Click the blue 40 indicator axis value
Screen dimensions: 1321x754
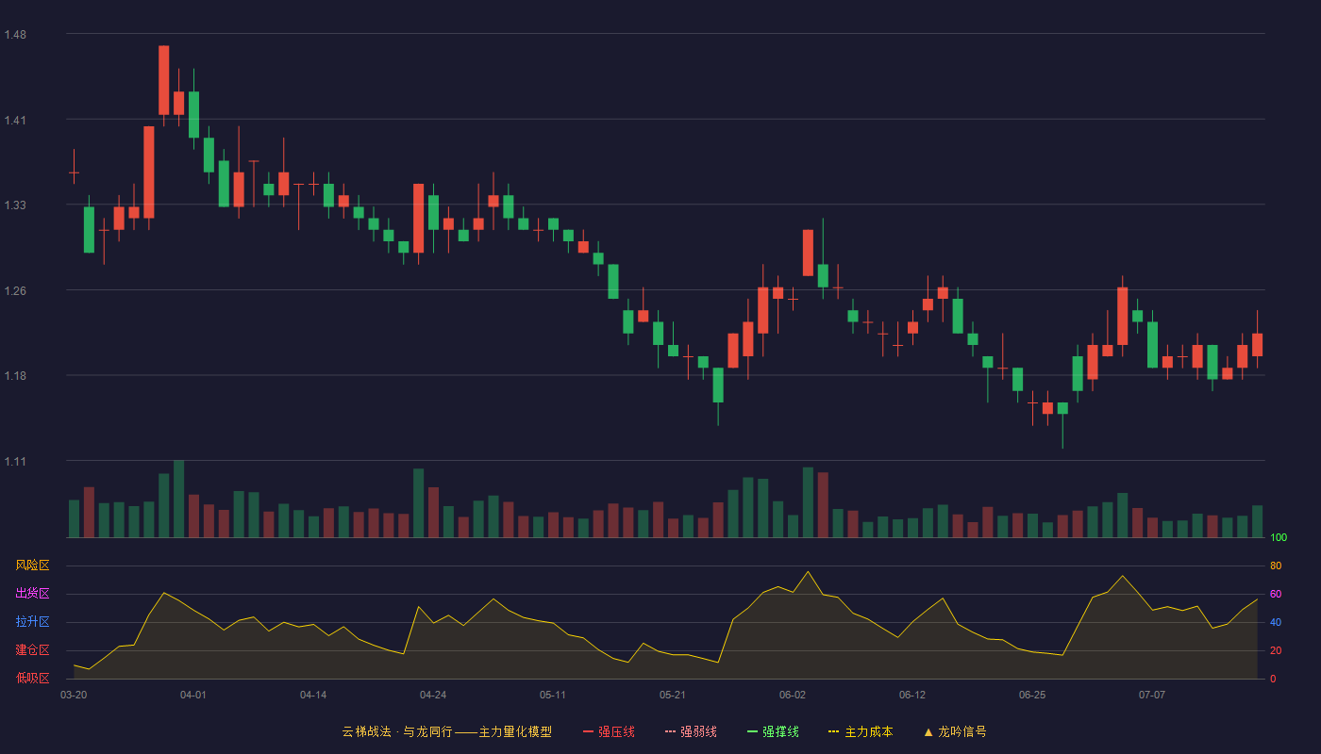click(x=1276, y=623)
